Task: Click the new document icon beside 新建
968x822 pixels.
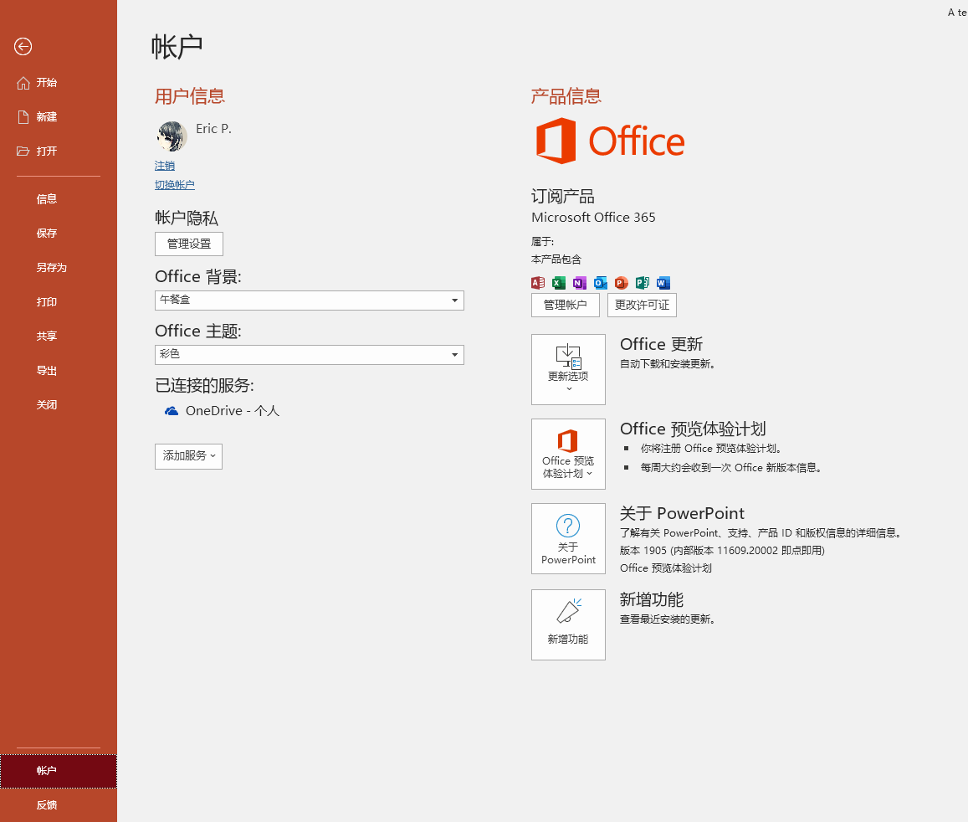Action: pyautogui.click(x=23, y=116)
